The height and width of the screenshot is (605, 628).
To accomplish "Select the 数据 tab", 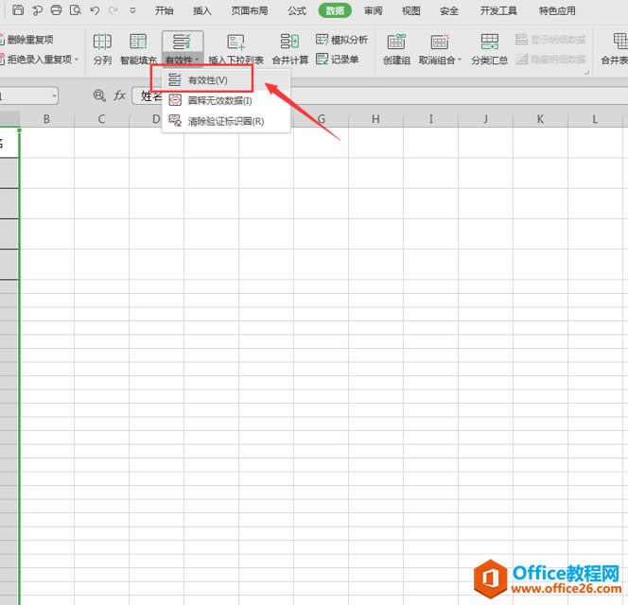I will click(335, 10).
